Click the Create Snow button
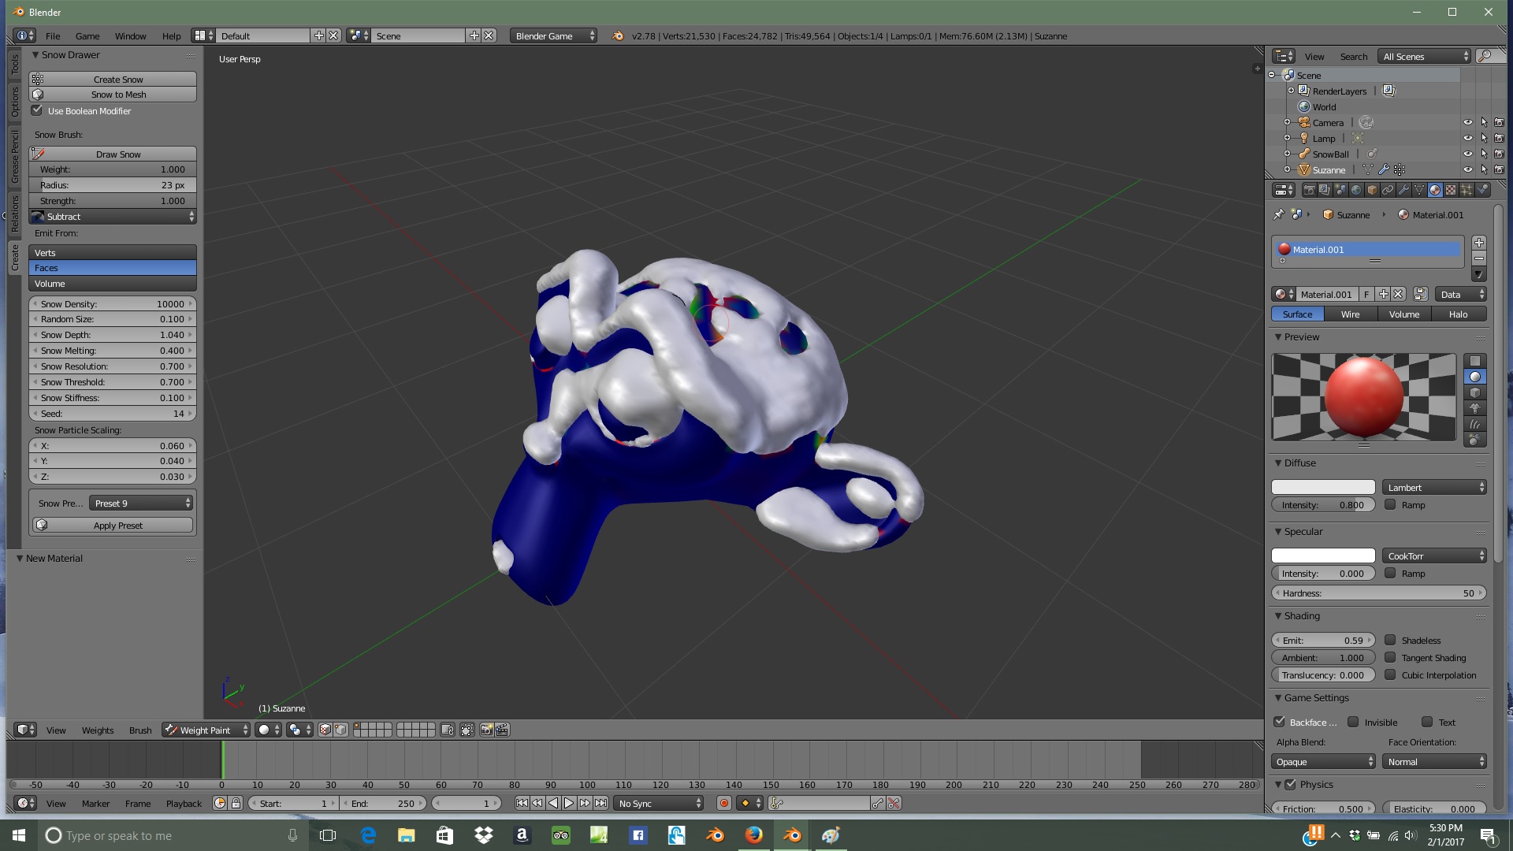This screenshot has height=851, width=1513. pyautogui.click(x=113, y=79)
